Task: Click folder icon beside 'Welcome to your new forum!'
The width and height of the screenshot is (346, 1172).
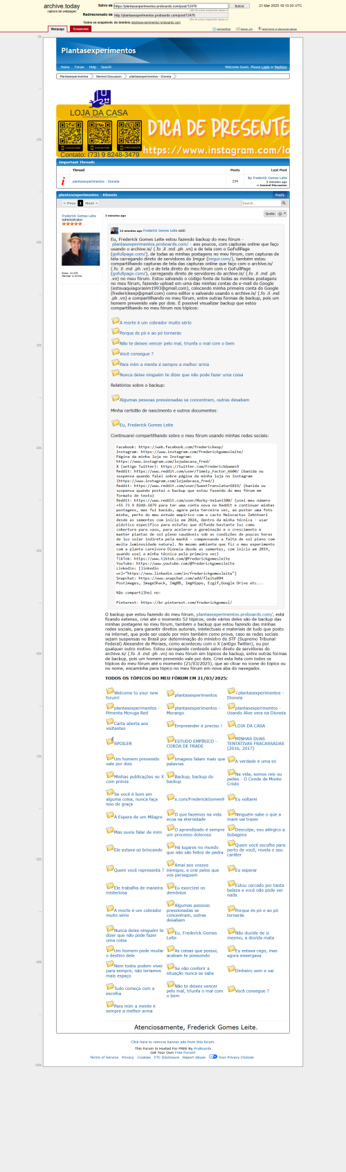Action: point(109,691)
